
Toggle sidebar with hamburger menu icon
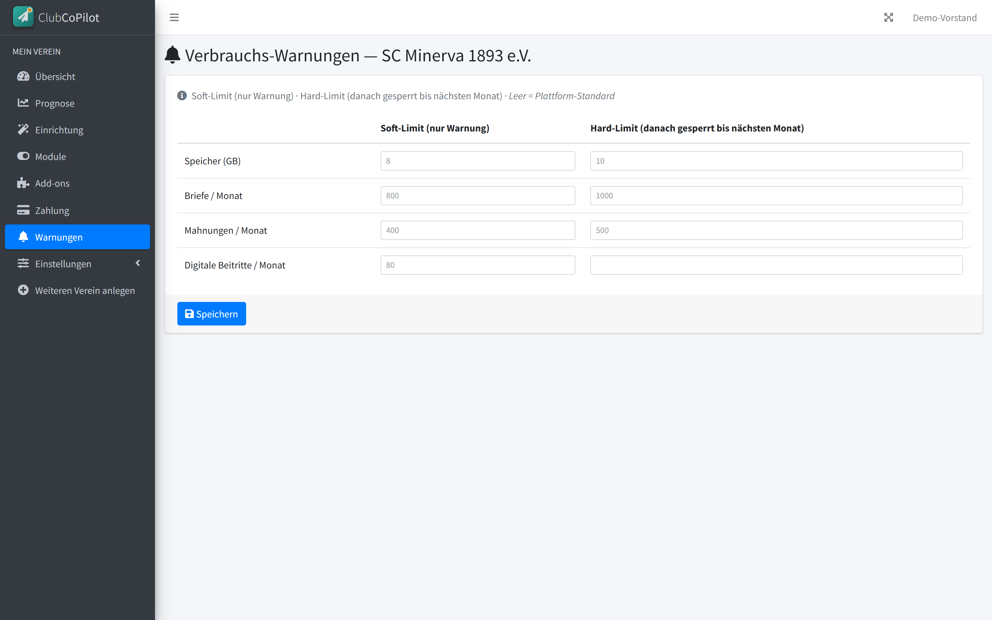click(x=174, y=18)
